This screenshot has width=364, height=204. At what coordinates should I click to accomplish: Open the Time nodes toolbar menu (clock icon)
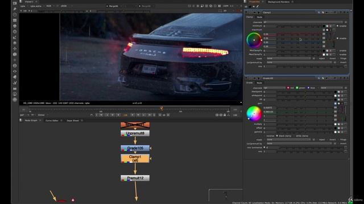15,15
